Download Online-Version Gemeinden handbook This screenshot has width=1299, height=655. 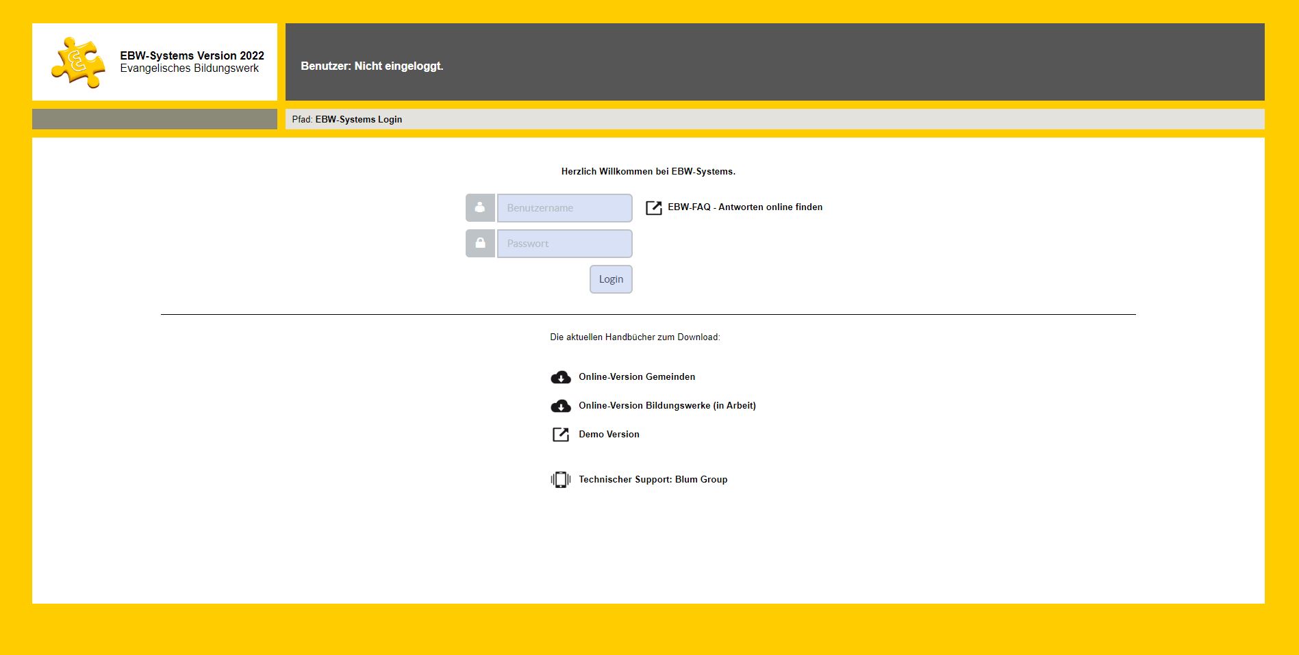(x=637, y=376)
